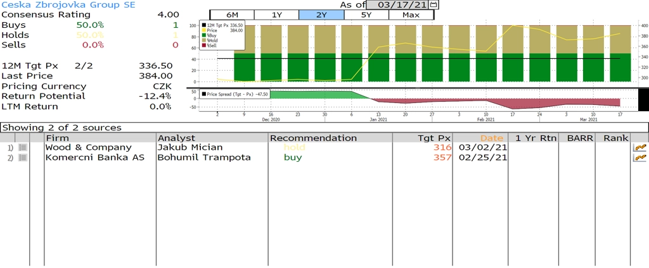Click target price 316
Viewport: 649px width, 268px height.
442,147
